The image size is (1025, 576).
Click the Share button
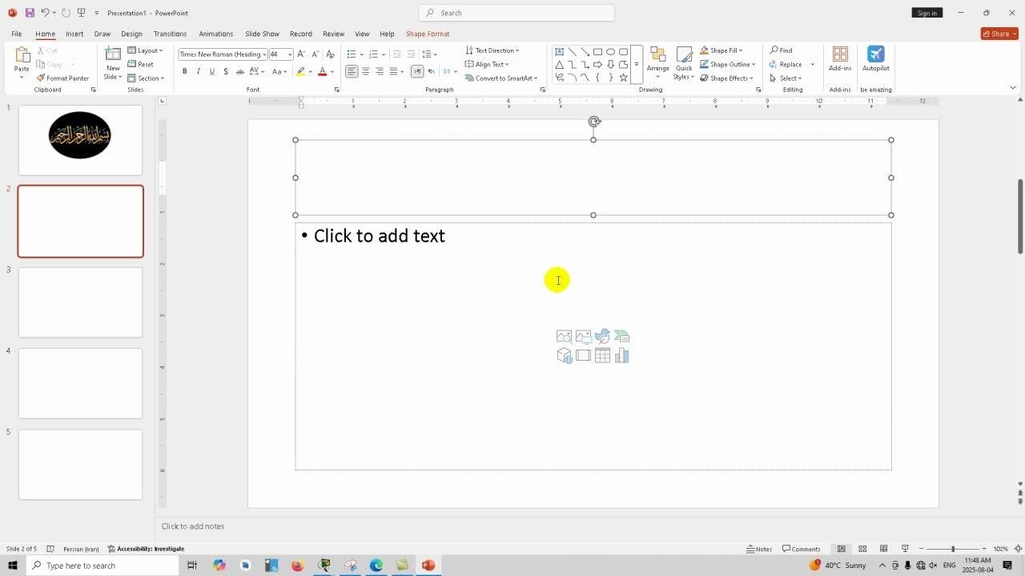pyautogui.click(x=999, y=34)
